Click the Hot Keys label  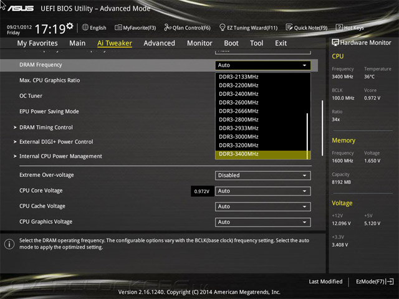pos(353,27)
